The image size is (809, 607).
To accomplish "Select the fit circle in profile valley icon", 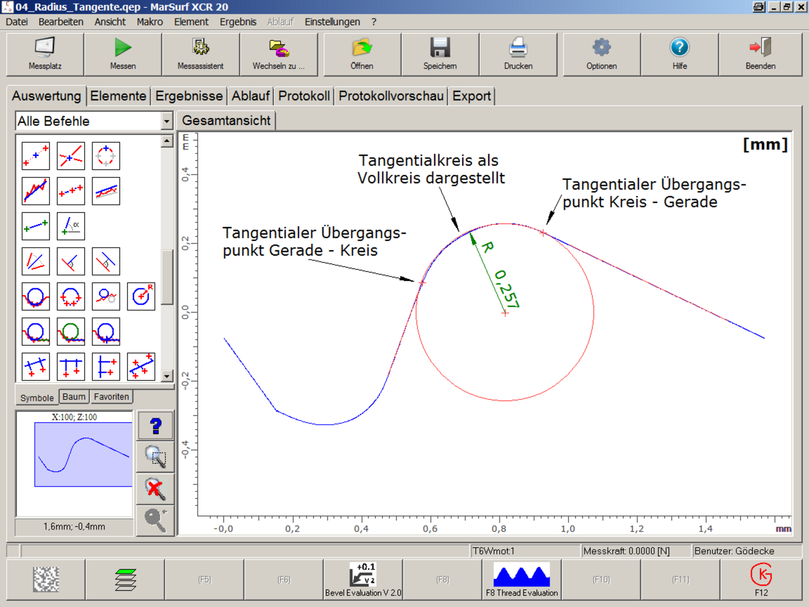I will 36,296.
